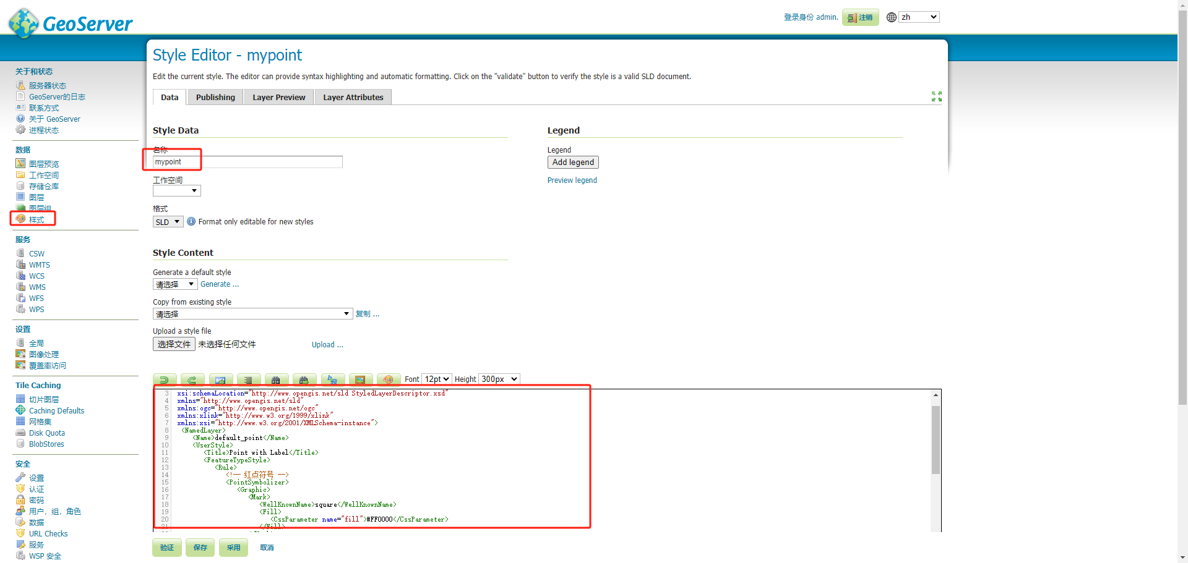Open the Font size 12pt dropdown
This screenshot has height=563, width=1188.
(x=437, y=379)
